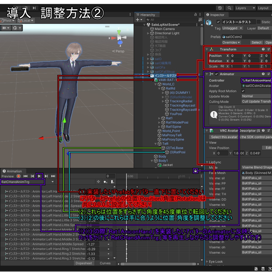Open the RatCHandAnimTrg clip dropdown
272x272 pixels.
[x=27, y=182]
